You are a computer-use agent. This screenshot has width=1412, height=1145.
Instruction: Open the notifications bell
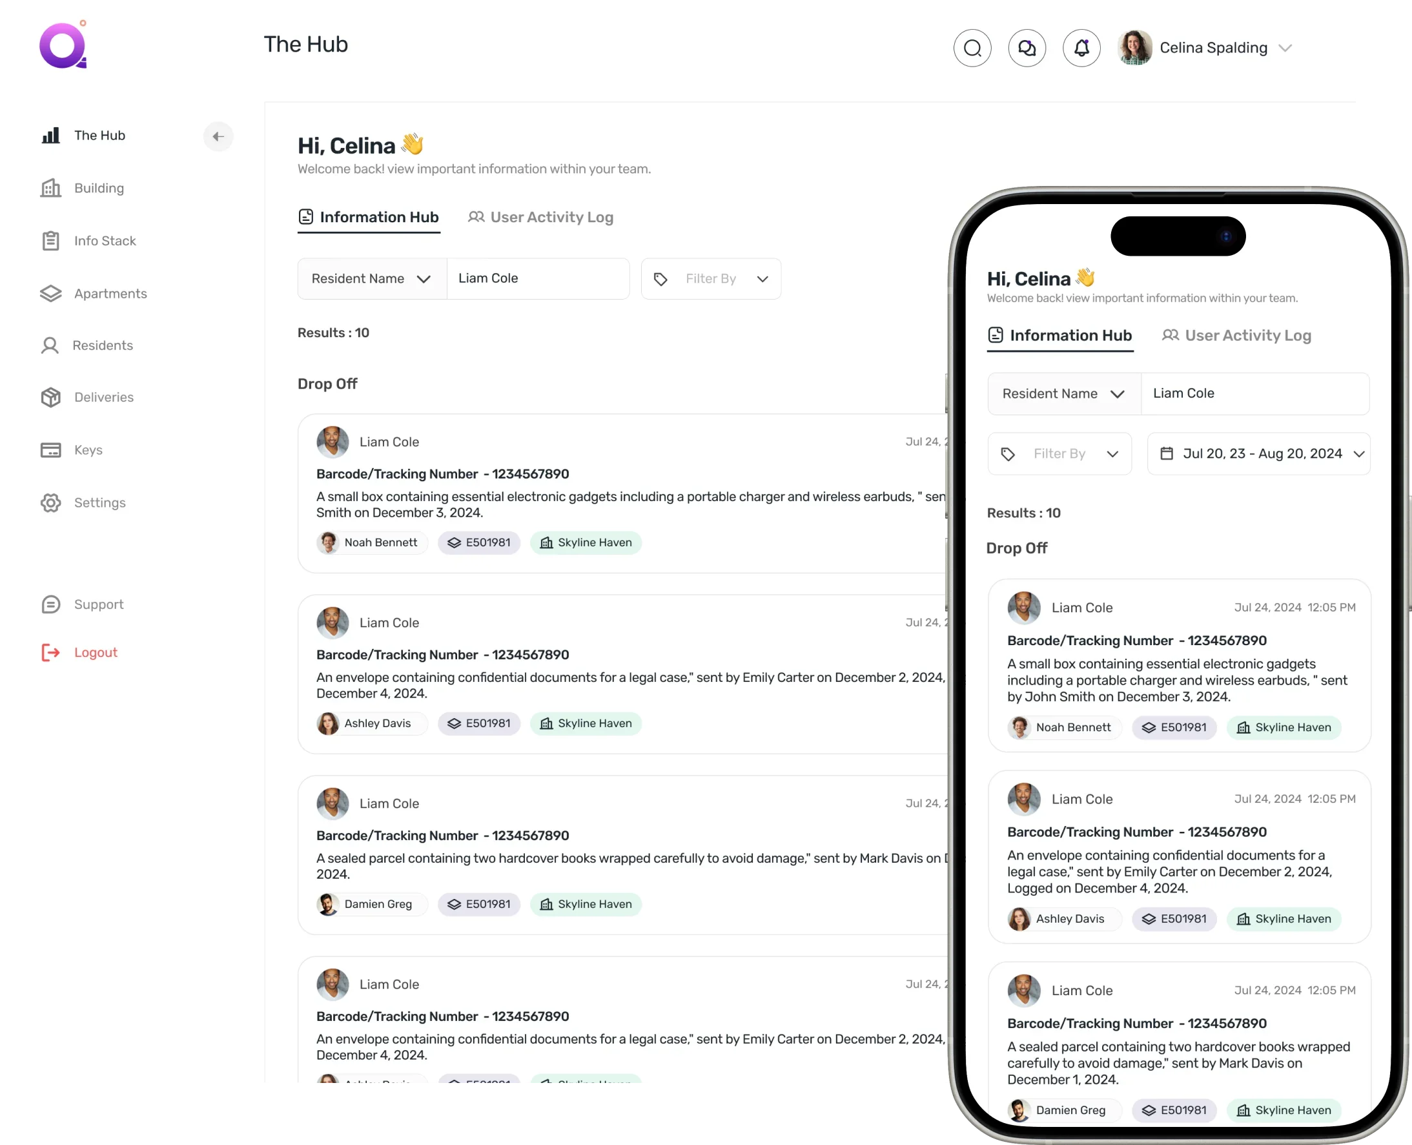[x=1081, y=48]
